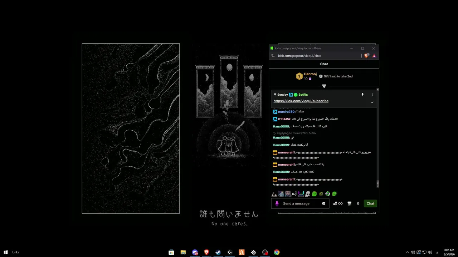The image size is (458, 257).
Task: Select the last green smiling emote
Action: pos(334,194)
